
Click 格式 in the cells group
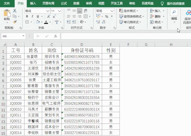pos(156,22)
